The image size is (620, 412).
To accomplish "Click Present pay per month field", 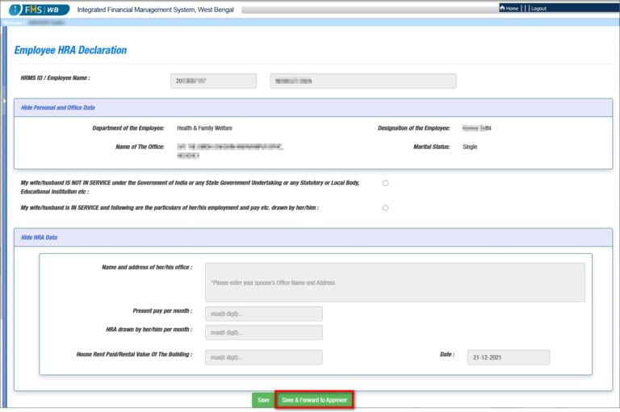I will coord(264,314).
